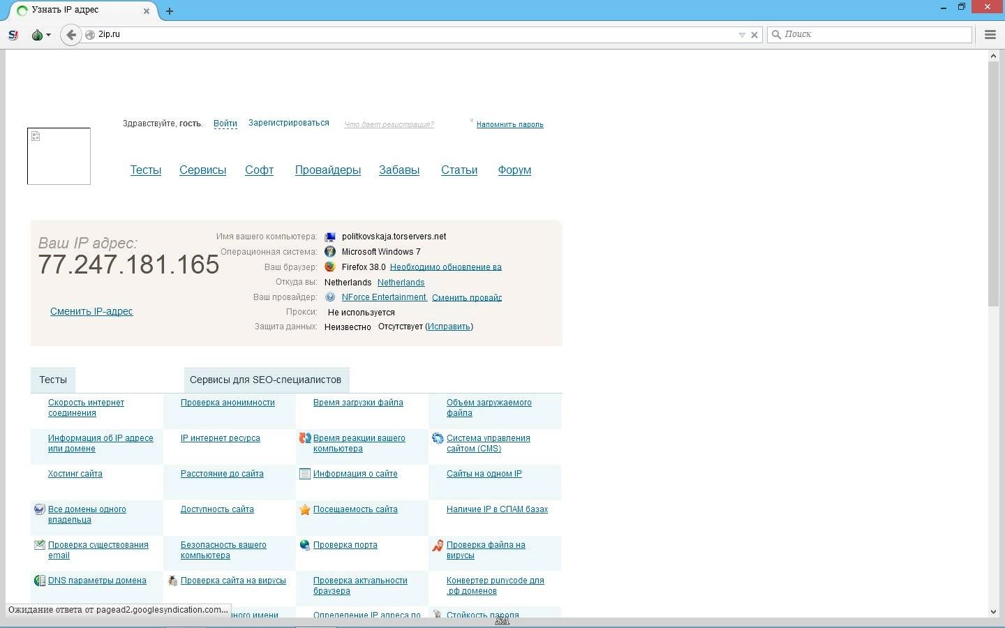This screenshot has height=628, width=1005.
Task: Click Сменить IP-адрес link
Action: (91, 311)
